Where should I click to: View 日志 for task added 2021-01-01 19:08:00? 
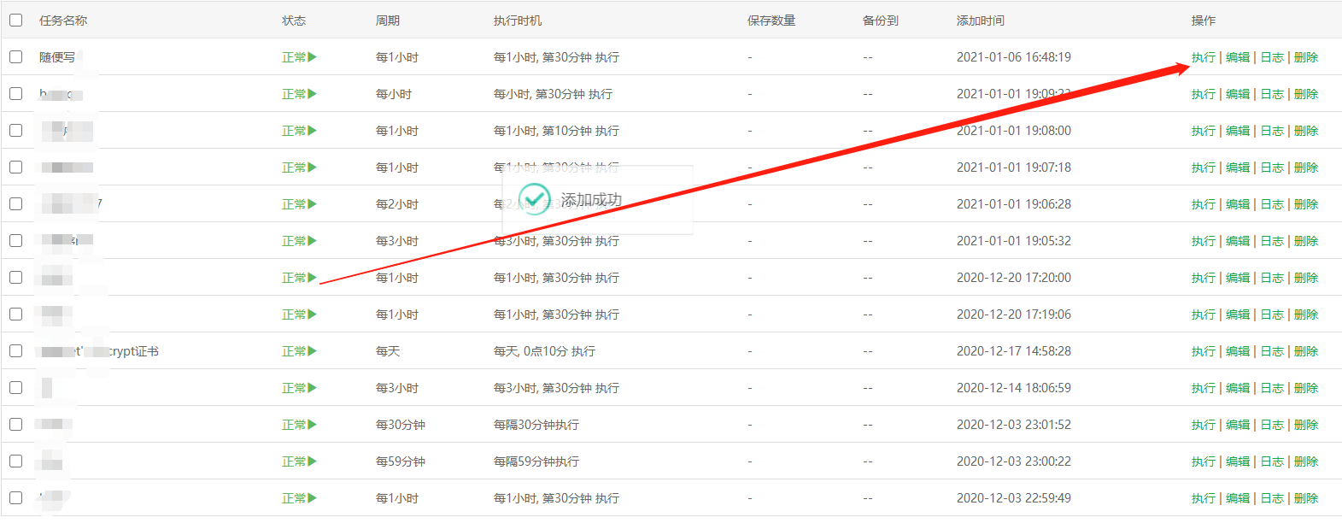coord(1272,131)
